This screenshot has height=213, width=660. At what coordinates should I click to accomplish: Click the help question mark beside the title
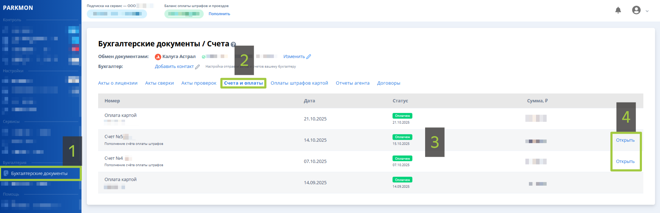[233, 45]
